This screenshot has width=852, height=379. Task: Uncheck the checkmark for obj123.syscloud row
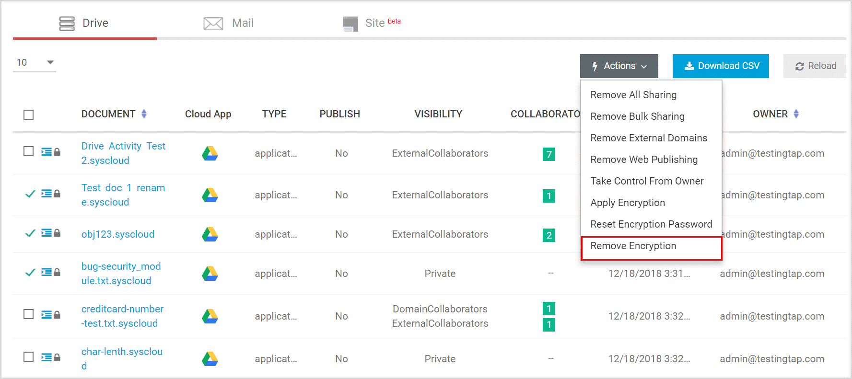pyautogui.click(x=30, y=233)
